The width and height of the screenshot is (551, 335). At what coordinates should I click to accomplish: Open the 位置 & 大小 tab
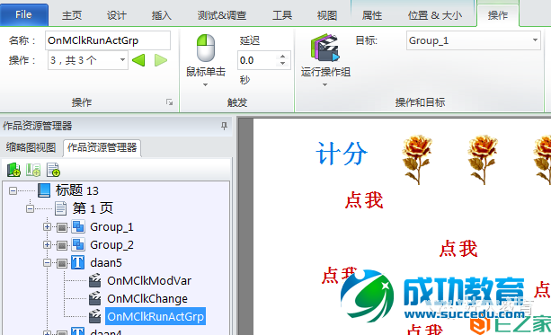click(x=435, y=15)
